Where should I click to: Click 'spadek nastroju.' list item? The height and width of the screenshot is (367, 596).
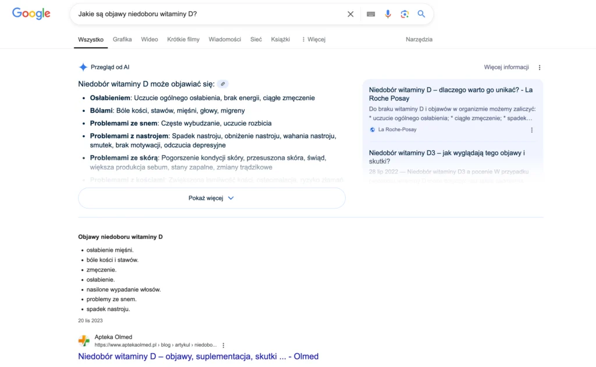(x=108, y=309)
